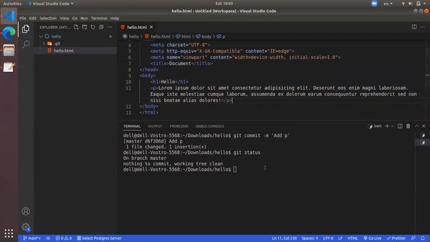Change line ending via LF status item
The image size is (430, 242).
(x=341, y=238)
